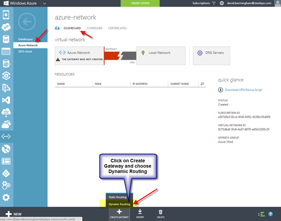Open the help question mark icon

[271, 214]
